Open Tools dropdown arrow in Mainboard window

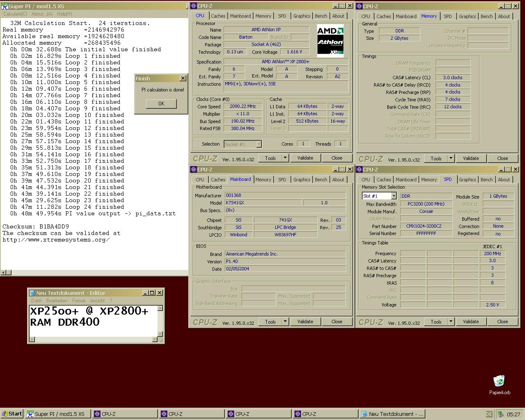click(285, 322)
